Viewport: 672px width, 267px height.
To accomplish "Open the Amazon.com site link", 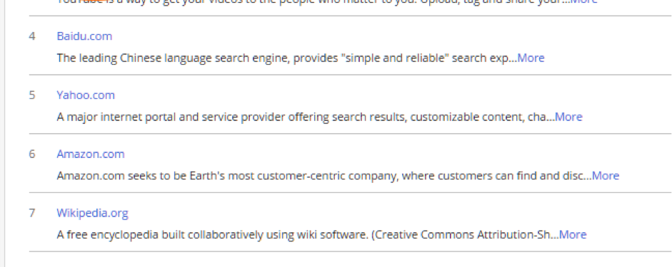I will (91, 154).
